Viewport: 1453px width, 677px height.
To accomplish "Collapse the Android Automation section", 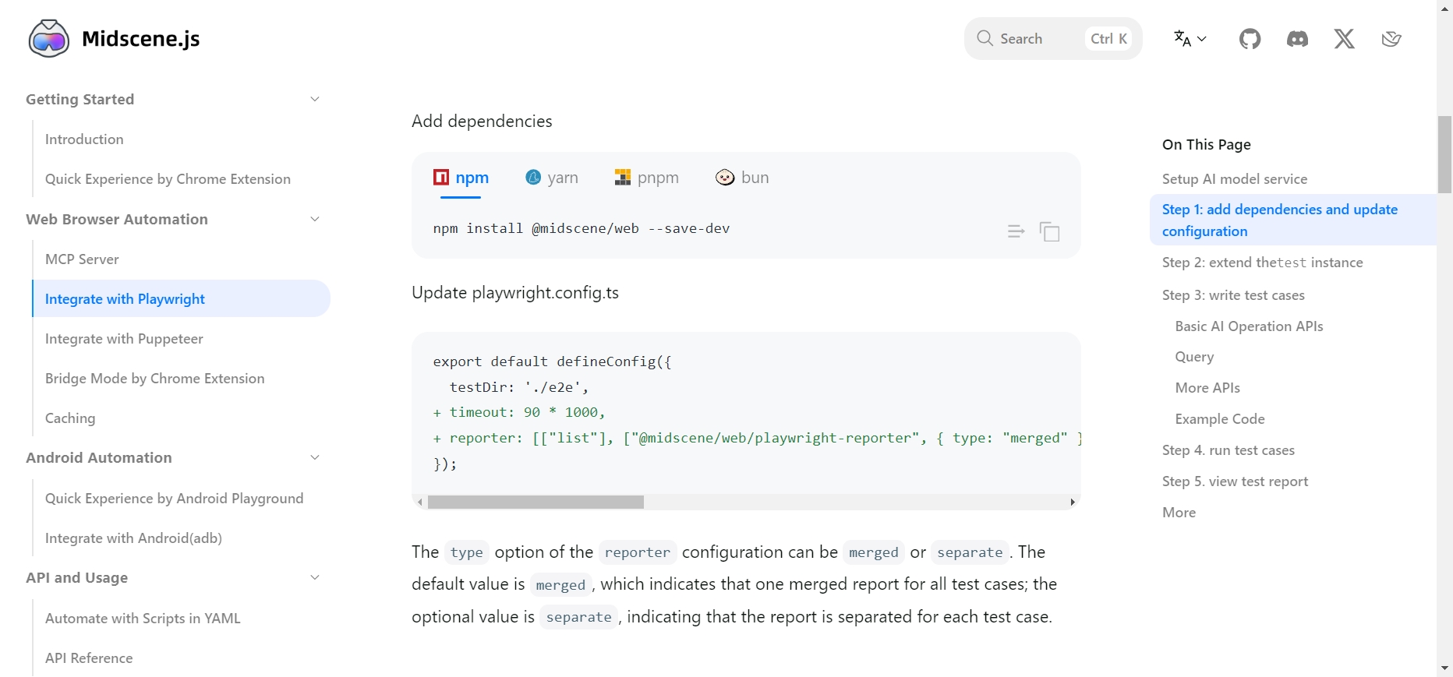I will pyautogui.click(x=315, y=457).
